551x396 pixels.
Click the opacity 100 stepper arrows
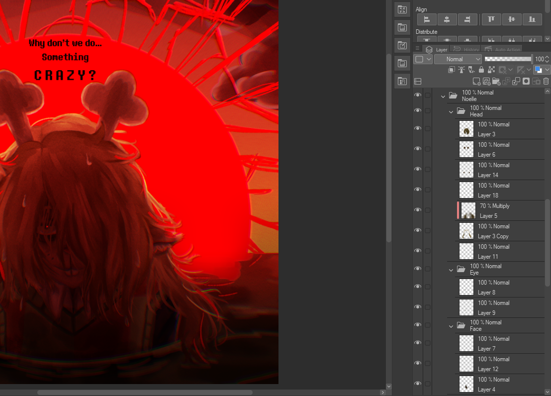click(x=547, y=59)
